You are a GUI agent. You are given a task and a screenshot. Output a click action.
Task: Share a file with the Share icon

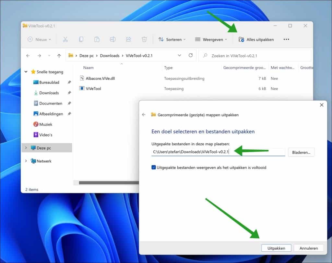click(128, 39)
